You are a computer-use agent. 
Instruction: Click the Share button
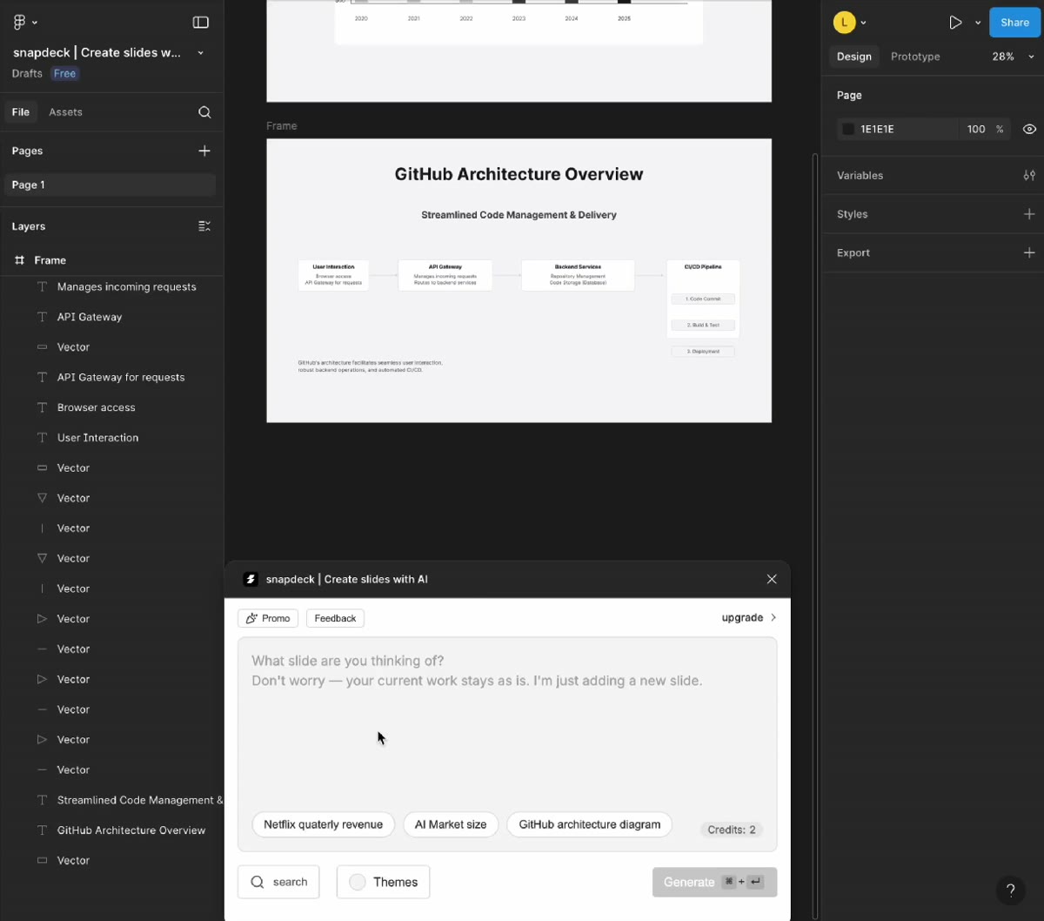[1014, 23]
